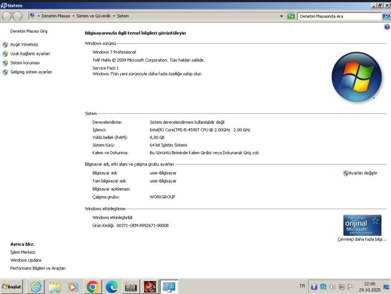
Task: Click the Sistem window title icon
Action: 3,5
